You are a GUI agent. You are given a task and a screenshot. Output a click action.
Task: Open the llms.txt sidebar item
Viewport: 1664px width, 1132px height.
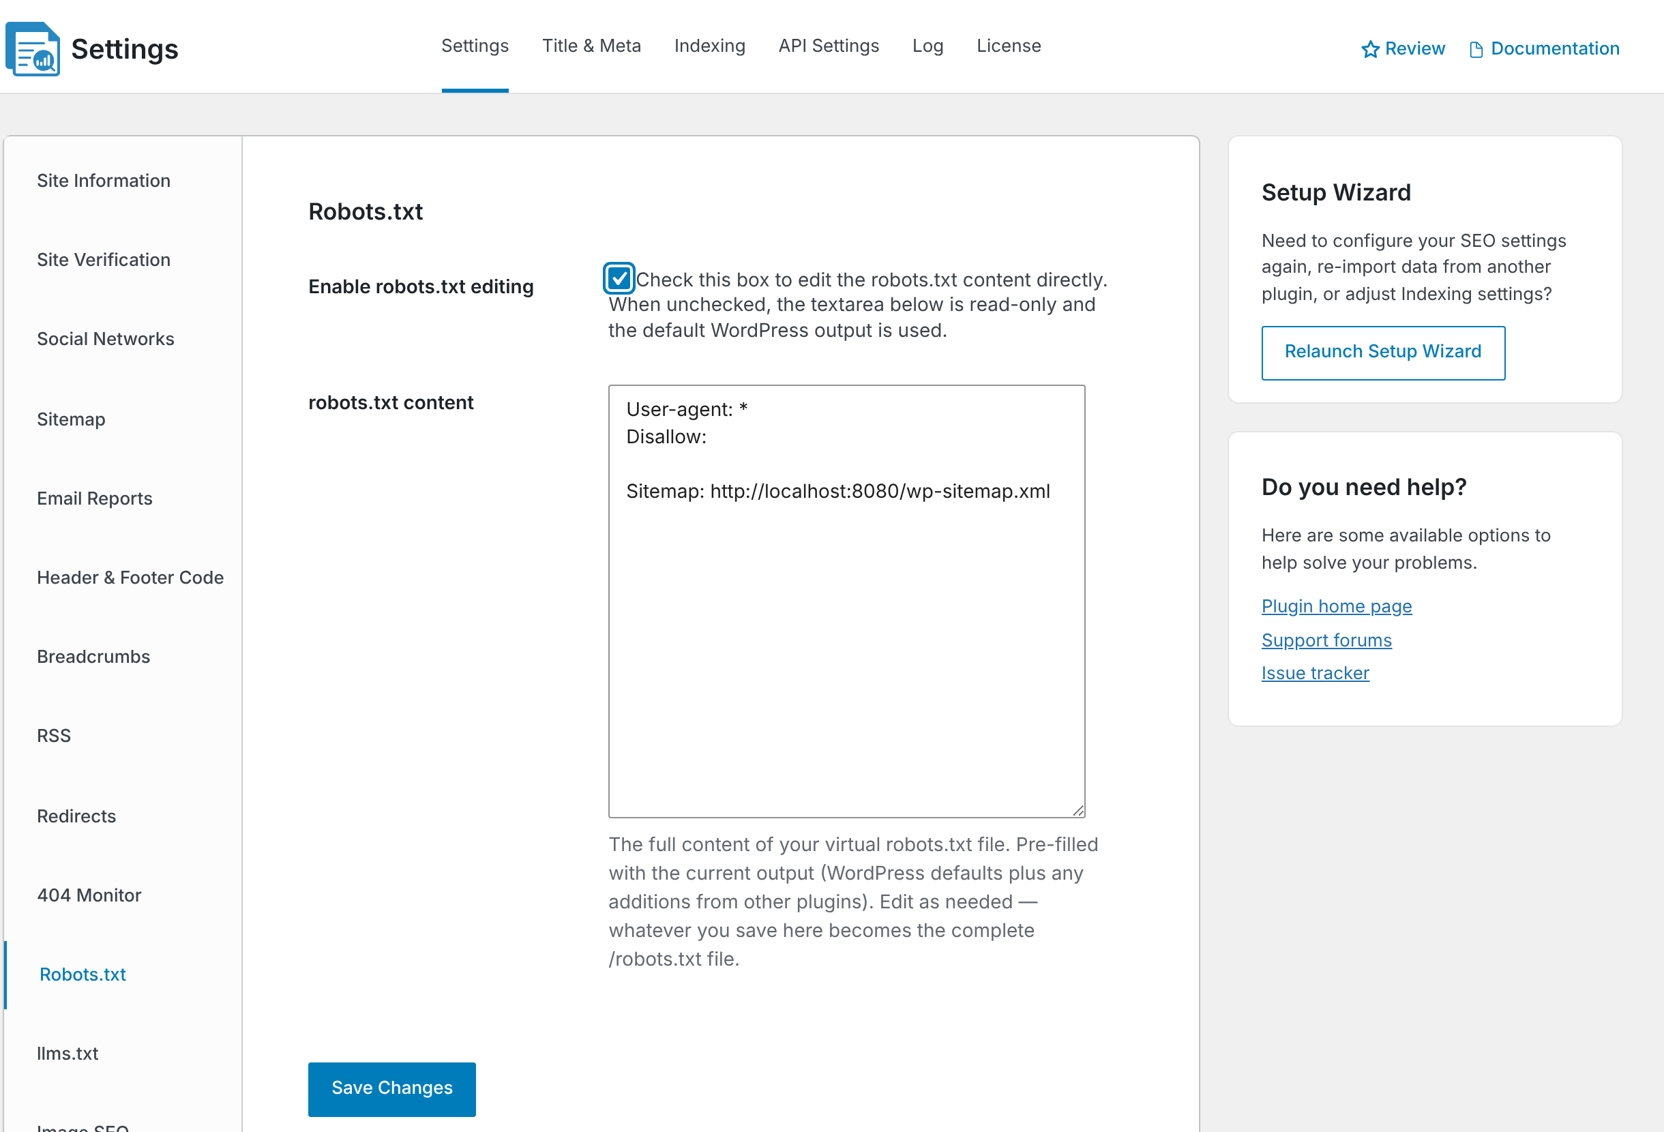point(68,1054)
